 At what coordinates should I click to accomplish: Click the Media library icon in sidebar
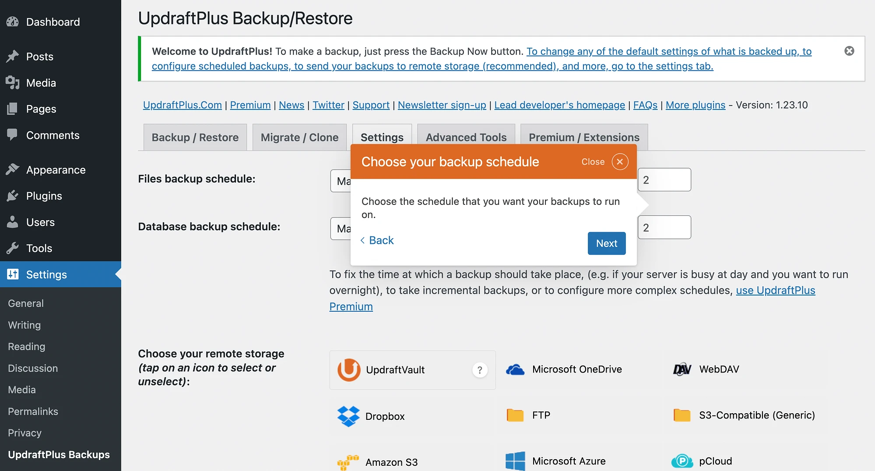pos(13,83)
